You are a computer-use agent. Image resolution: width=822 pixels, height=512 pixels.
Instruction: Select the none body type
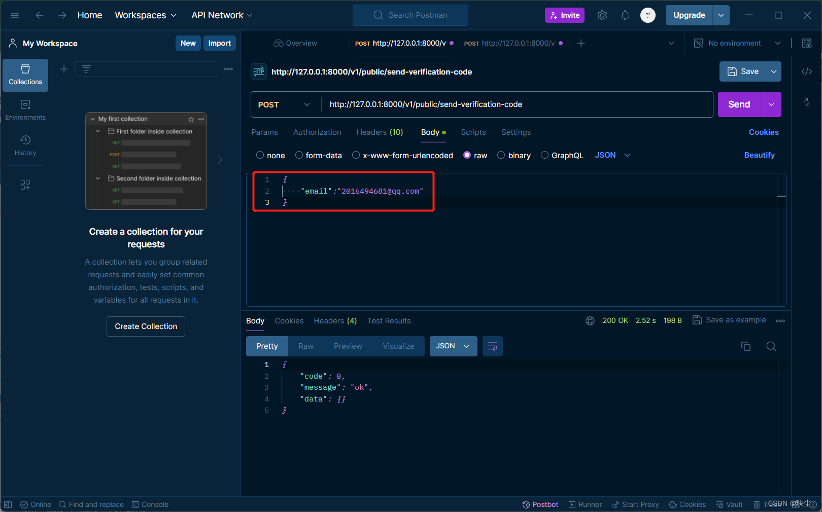coord(260,155)
